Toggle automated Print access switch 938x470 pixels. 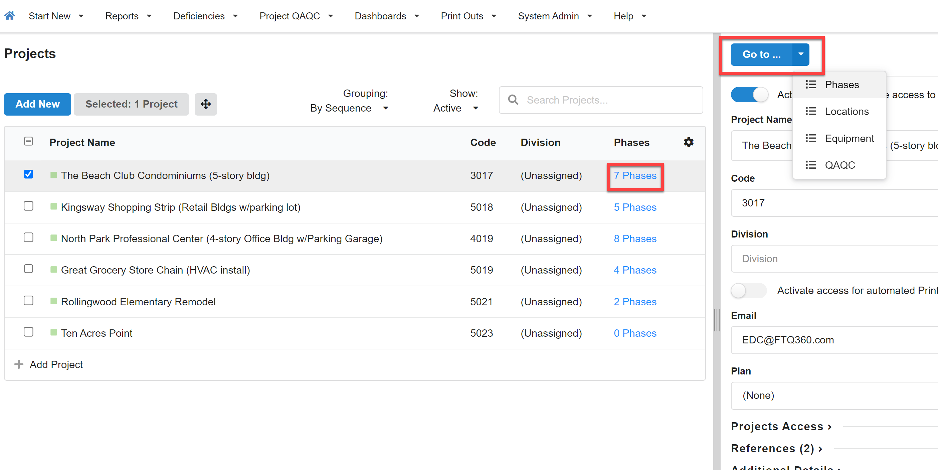[749, 290]
